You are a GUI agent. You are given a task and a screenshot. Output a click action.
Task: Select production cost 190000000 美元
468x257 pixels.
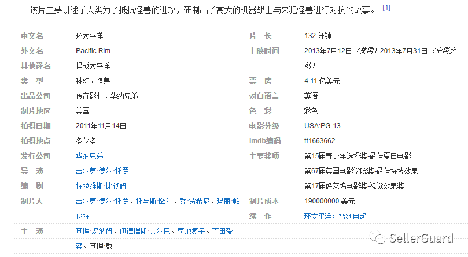click(x=330, y=201)
